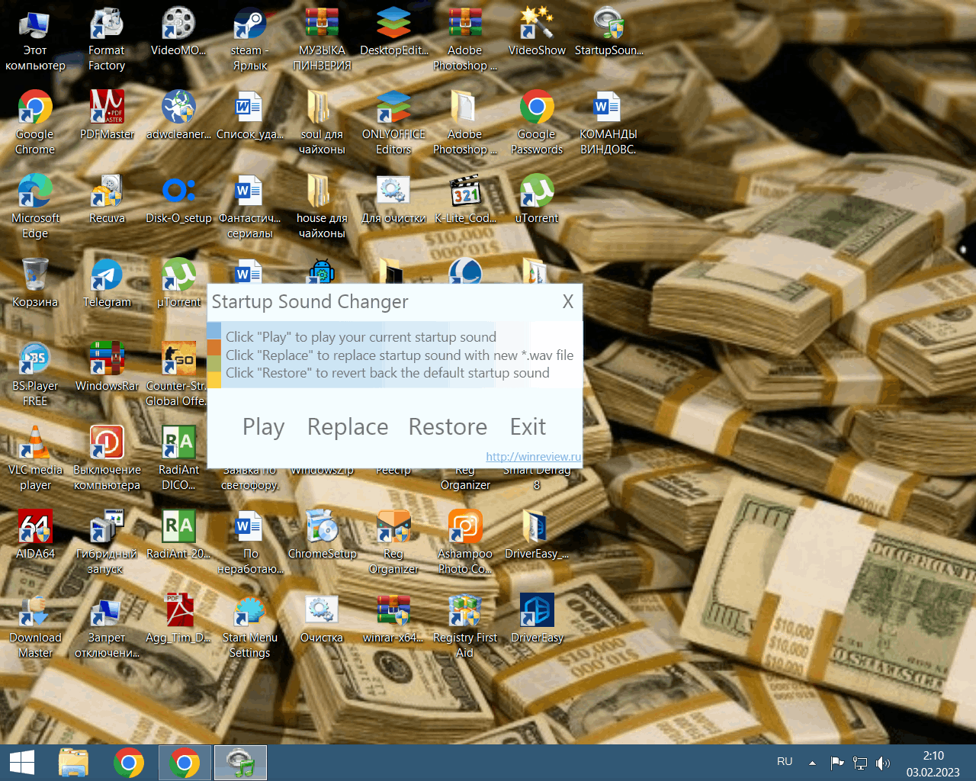
Task: Click Exit in Startup Sound Changer
Action: tap(528, 427)
